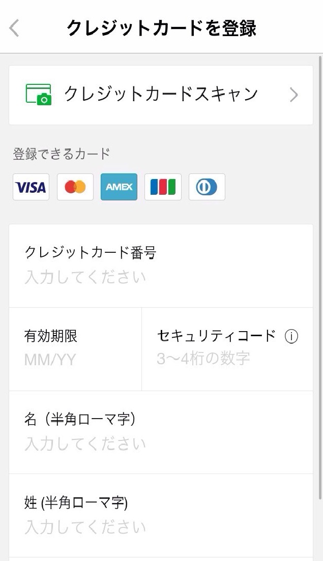
Task: Click the JCB card logo
Action: coord(163,187)
